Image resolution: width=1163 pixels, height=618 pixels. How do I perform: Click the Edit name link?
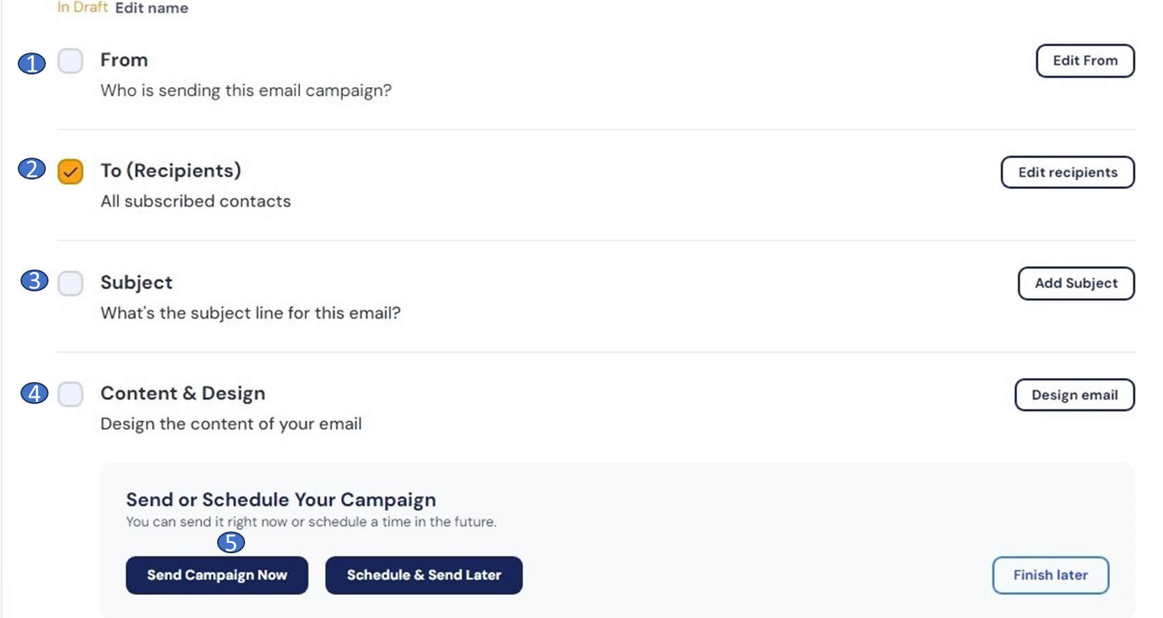tap(152, 8)
